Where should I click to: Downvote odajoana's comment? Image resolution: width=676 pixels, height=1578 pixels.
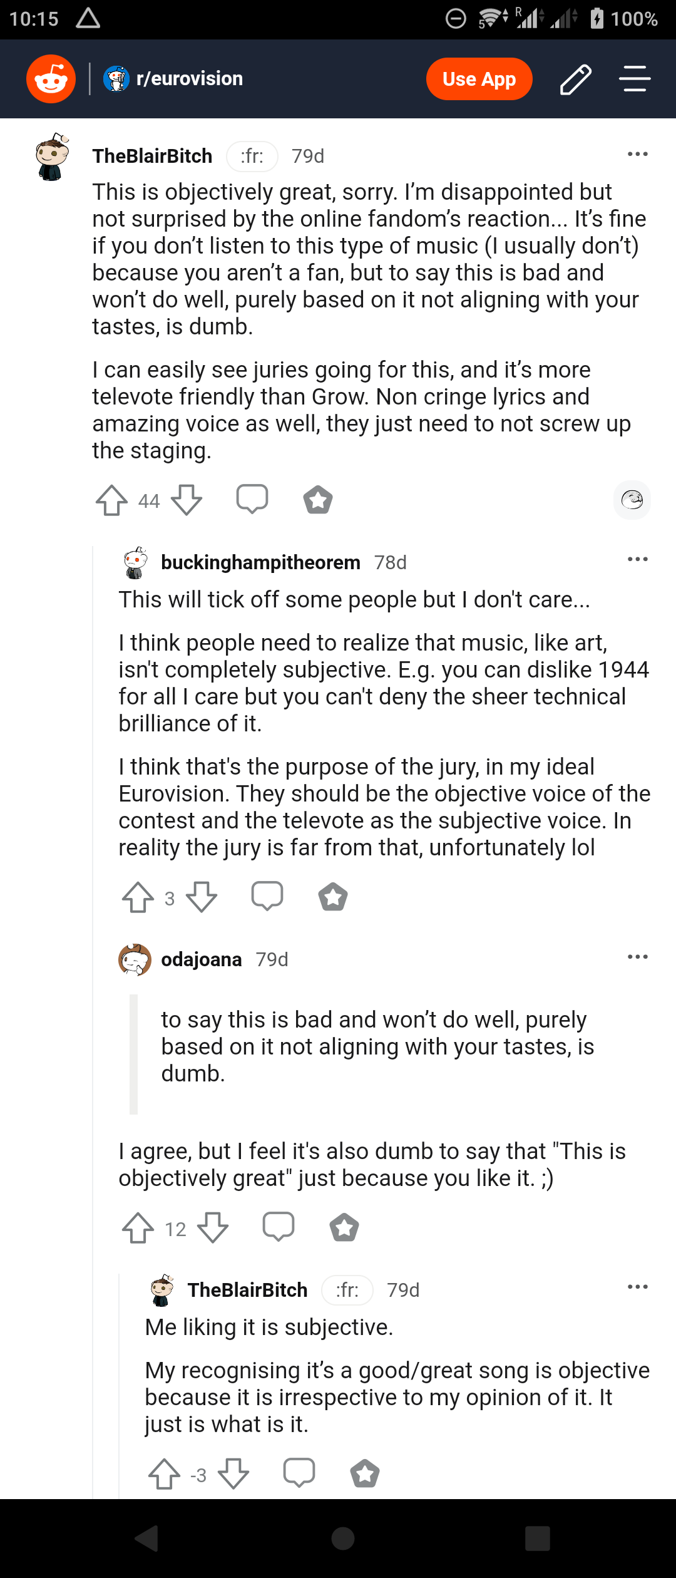(213, 1228)
